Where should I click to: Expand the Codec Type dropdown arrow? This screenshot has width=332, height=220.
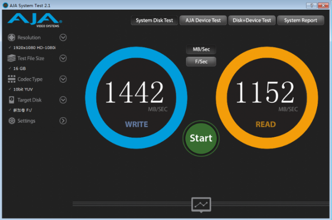(x=63, y=79)
